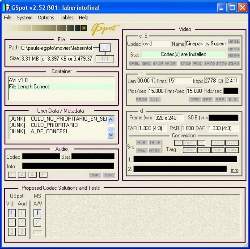Click the MPG4 indicator

pos(233,49)
